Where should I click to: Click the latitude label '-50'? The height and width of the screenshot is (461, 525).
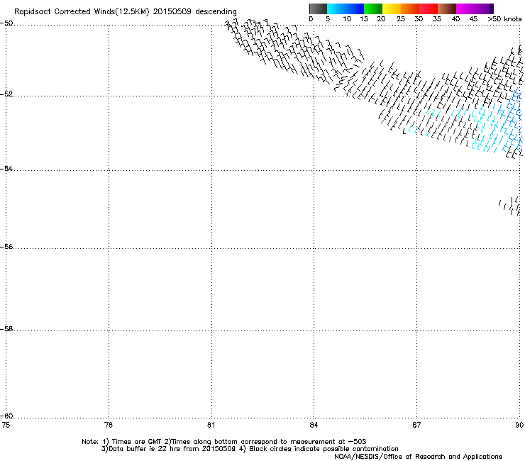pyautogui.click(x=6, y=23)
